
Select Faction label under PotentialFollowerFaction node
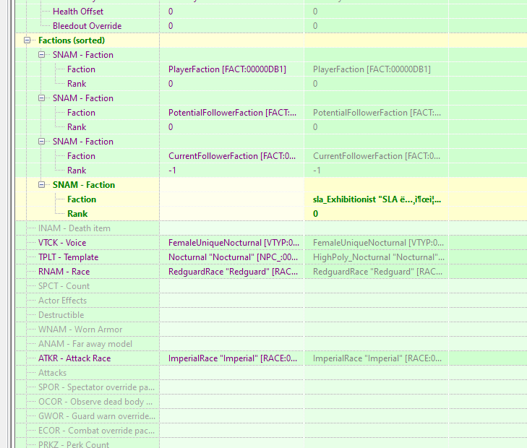(81, 113)
